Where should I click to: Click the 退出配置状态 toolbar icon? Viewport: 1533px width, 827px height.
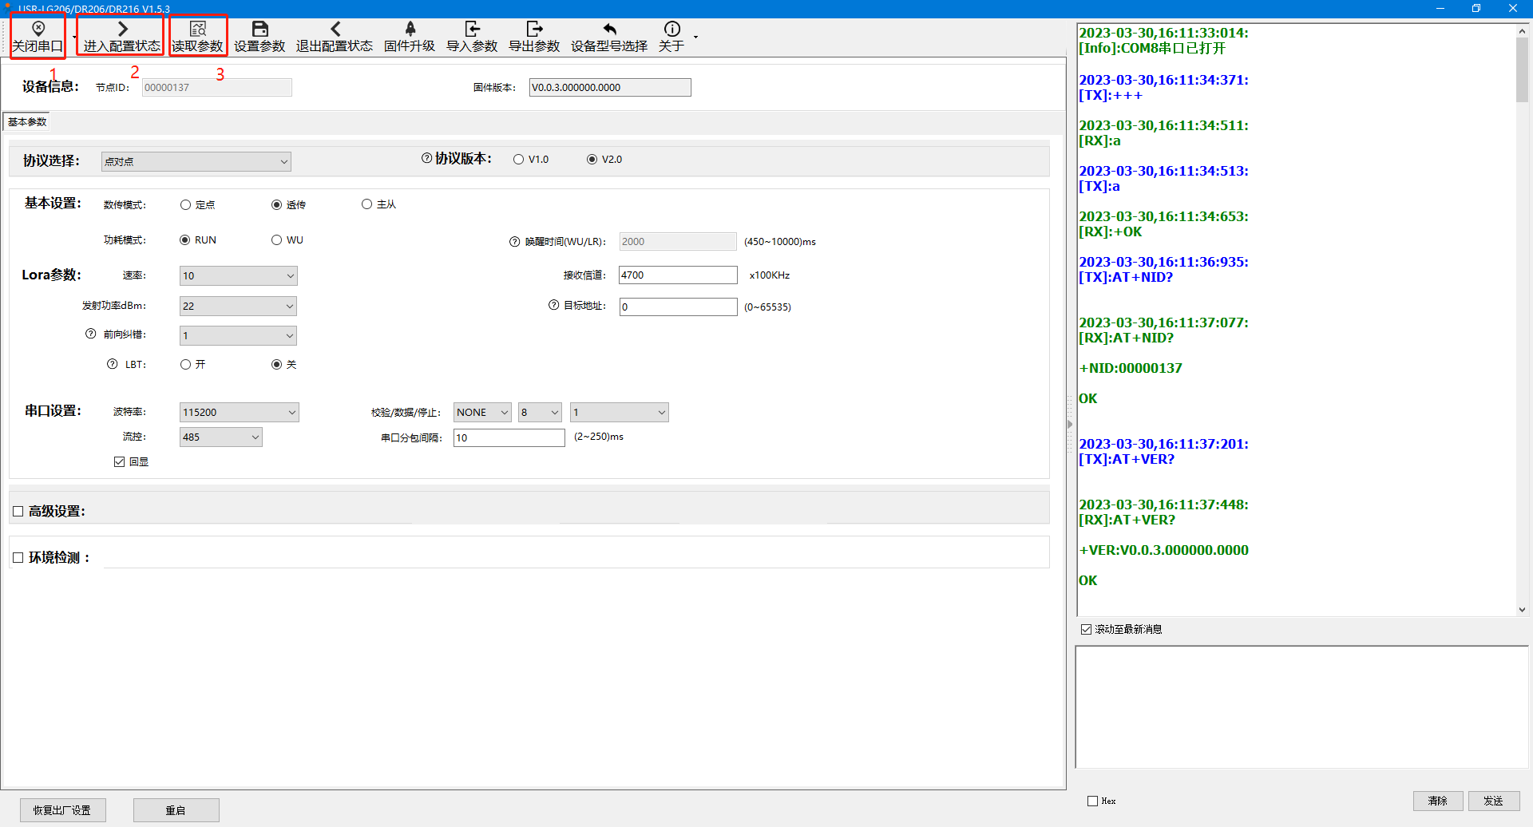click(335, 38)
